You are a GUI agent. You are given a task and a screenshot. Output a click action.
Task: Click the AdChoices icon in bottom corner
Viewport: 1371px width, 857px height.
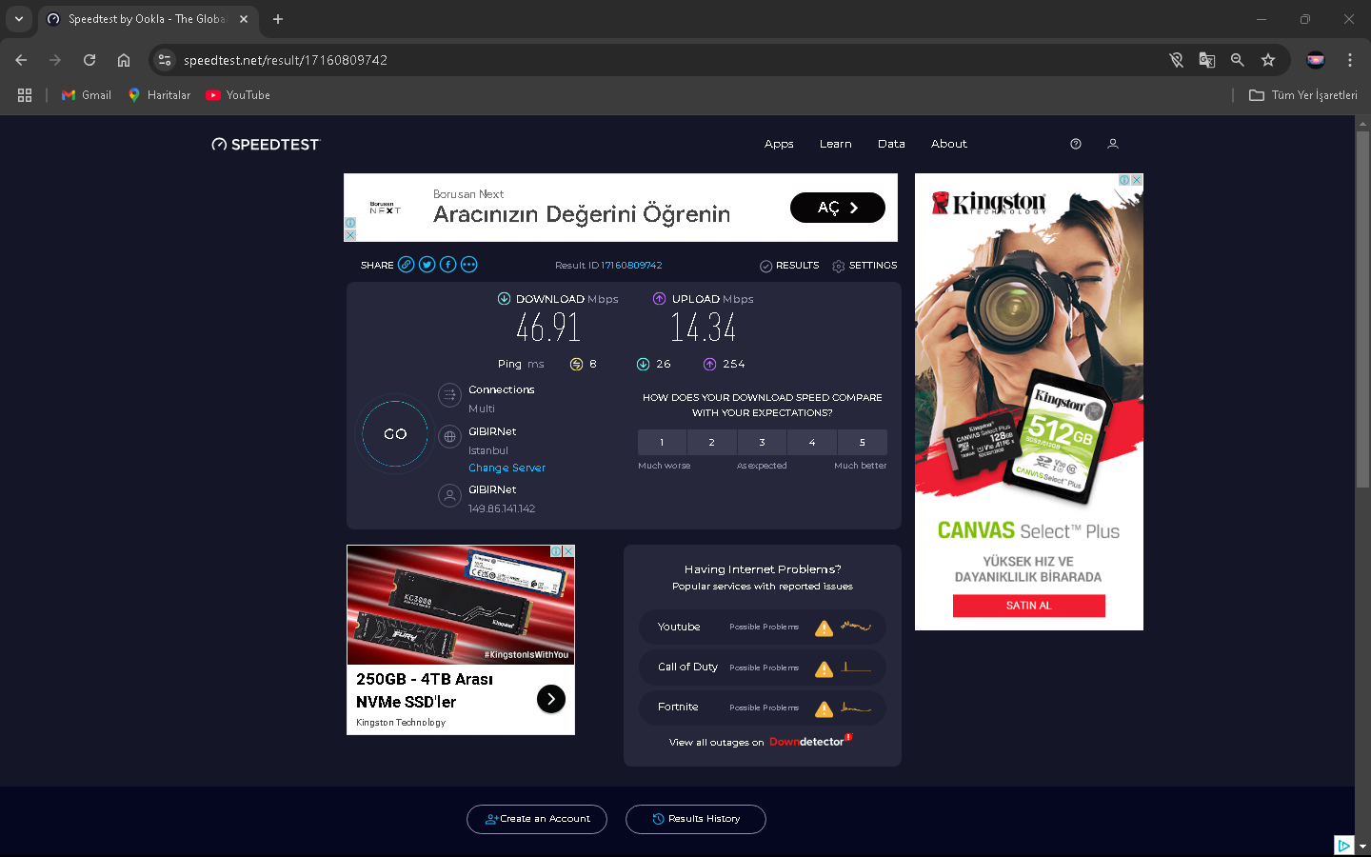point(1344,846)
